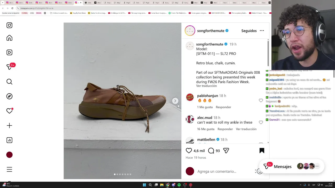Click the Instagram logo in sidebar
The height and width of the screenshot is (188, 335).
(x=9, y=25)
